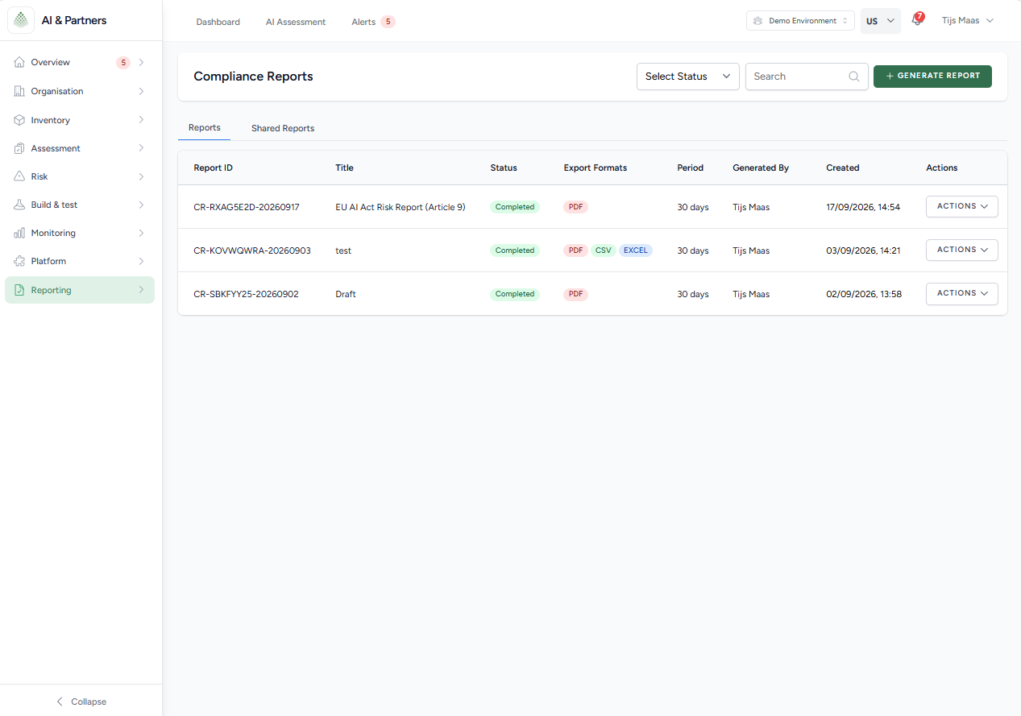Viewport: 1021px width, 716px height.
Task: Click the Assessment clipboard icon
Action: pos(19,148)
